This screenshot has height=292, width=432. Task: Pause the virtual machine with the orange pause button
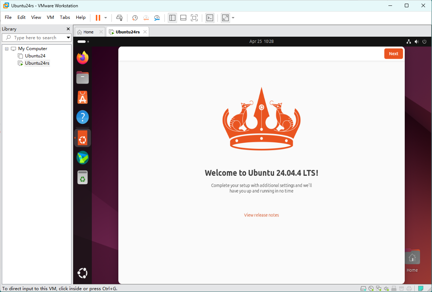coord(98,18)
